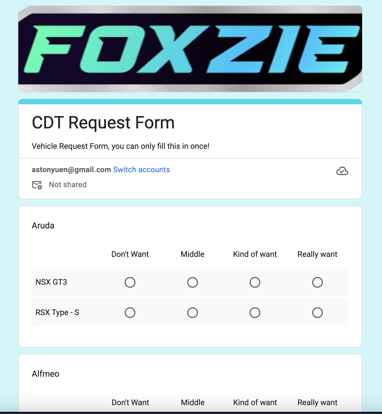The height and width of the screenshot is (414, 382).
Task: Click the Aruda question heading
Action: tap(43, 226)
